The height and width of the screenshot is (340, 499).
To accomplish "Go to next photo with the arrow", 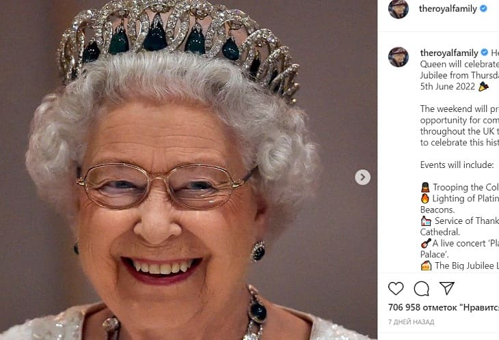I will (x=362, y=178).
